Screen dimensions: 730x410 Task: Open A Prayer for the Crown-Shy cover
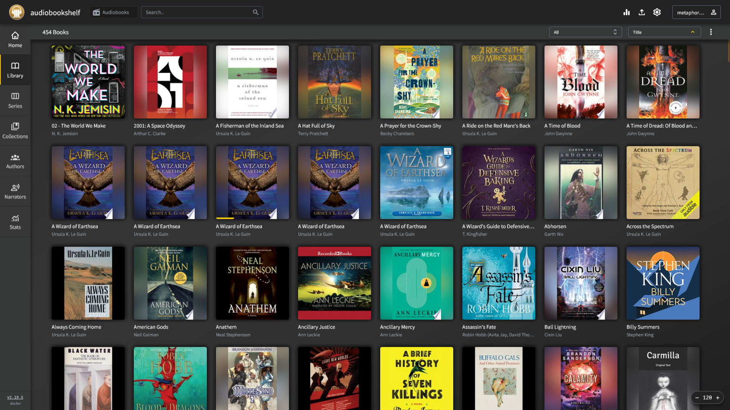(417, 82)
